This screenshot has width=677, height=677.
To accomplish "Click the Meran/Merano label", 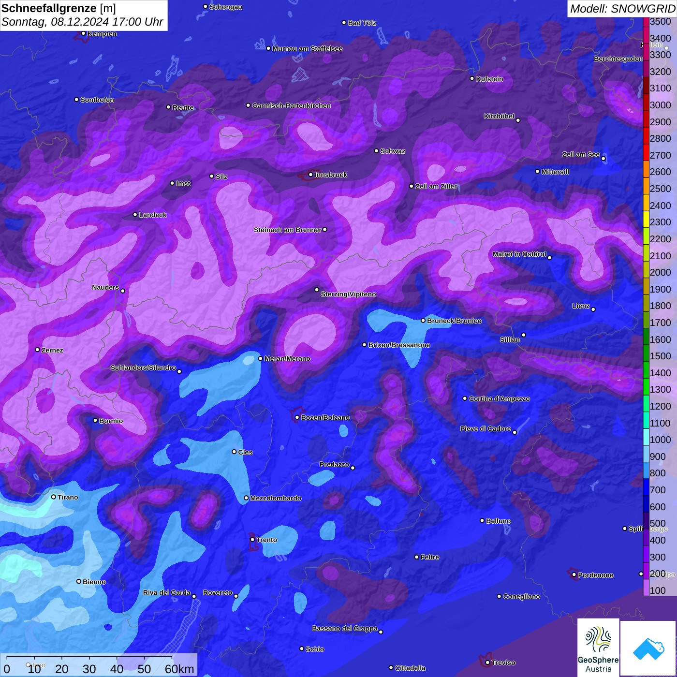I will coord(287,358).
